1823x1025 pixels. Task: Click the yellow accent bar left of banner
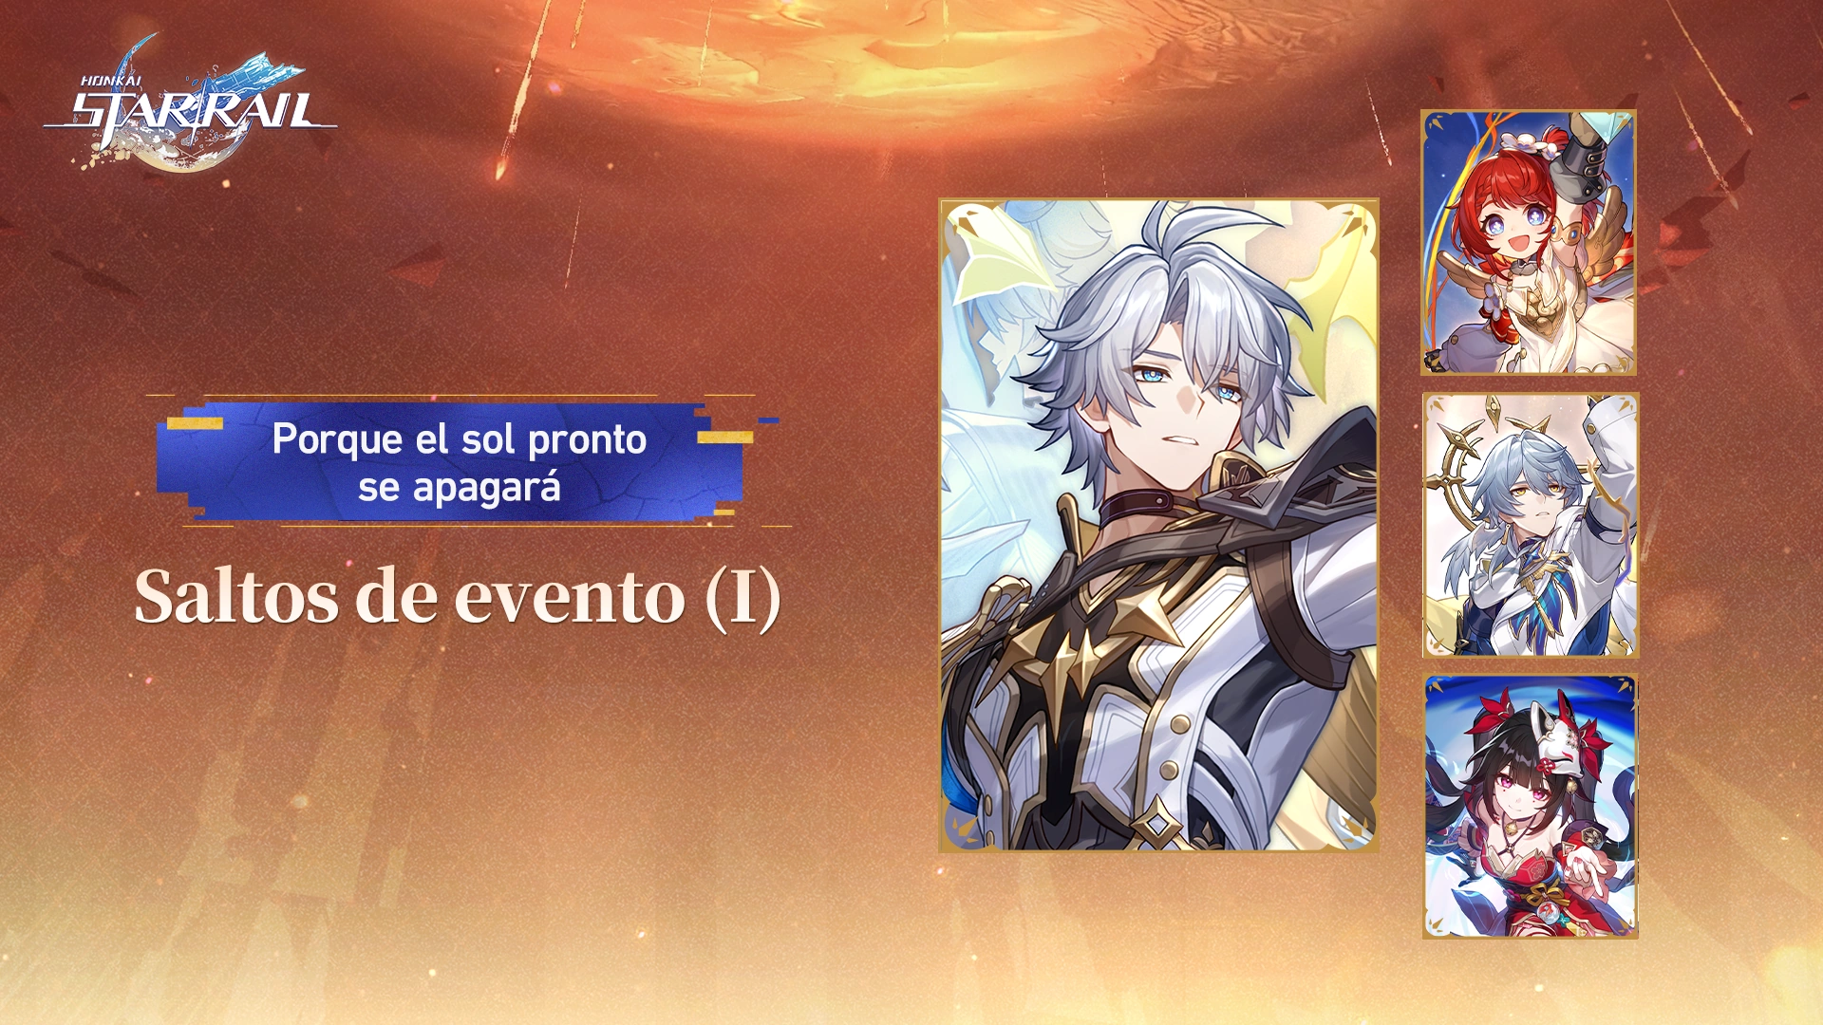195,422
